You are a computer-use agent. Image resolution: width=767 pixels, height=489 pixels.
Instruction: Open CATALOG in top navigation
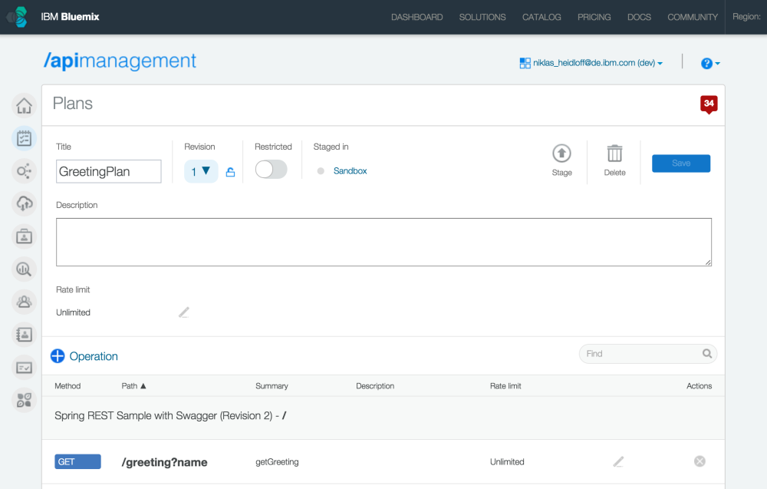click(x=542, y=17)
